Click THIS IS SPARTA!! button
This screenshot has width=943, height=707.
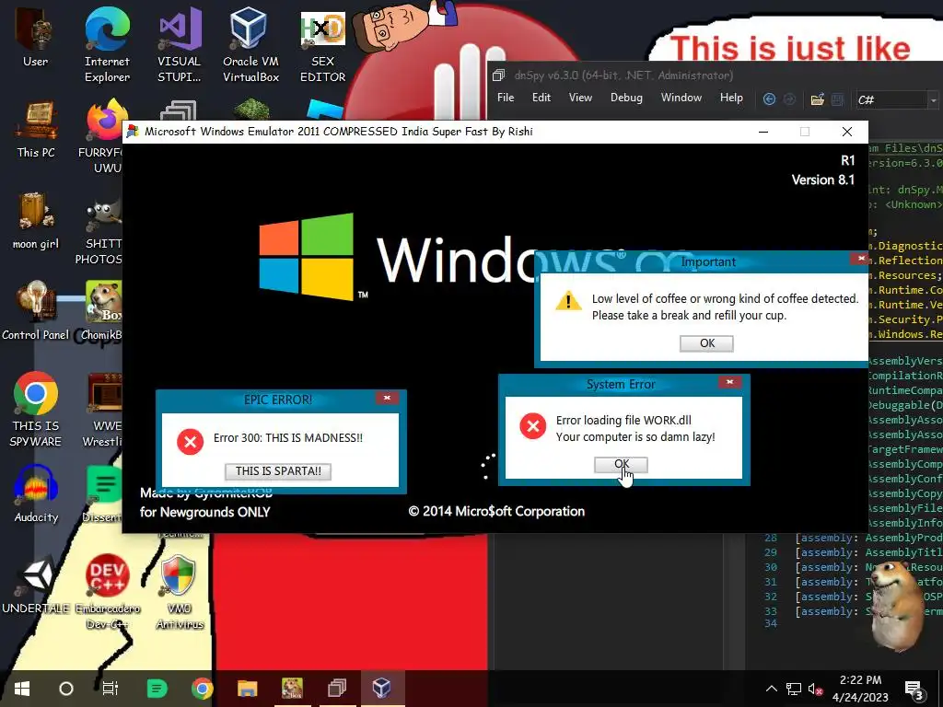click(x=278, y=471)
